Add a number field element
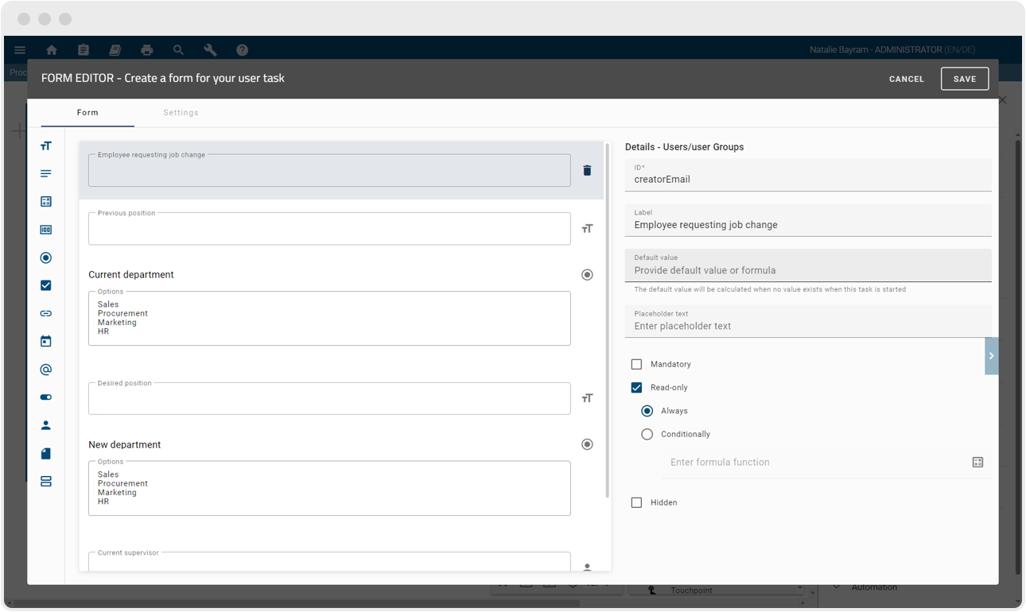 pos(46,230)
